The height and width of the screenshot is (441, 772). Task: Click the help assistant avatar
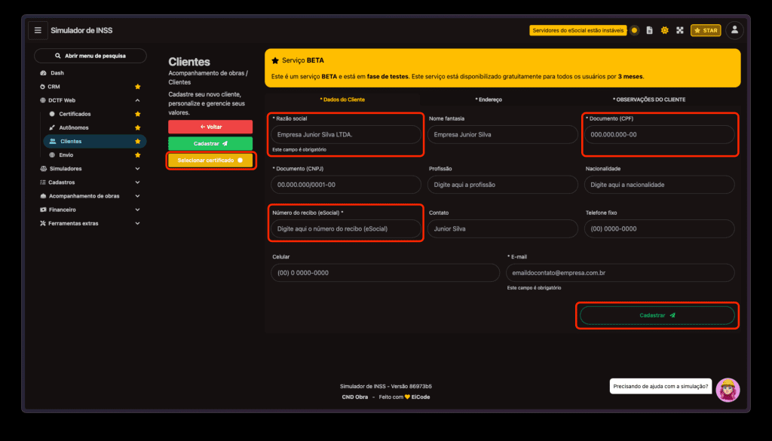(x=728, y=390)
